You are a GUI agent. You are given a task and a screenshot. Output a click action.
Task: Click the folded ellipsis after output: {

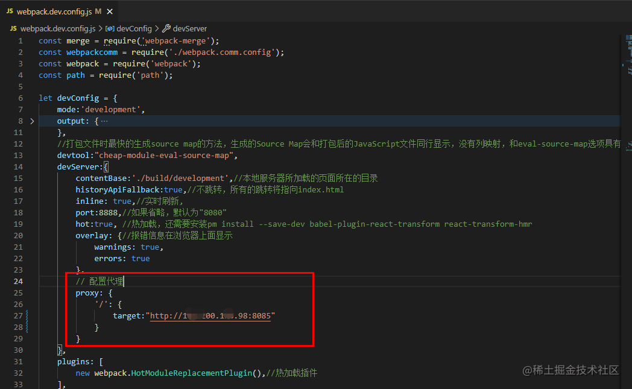point(104,121)
